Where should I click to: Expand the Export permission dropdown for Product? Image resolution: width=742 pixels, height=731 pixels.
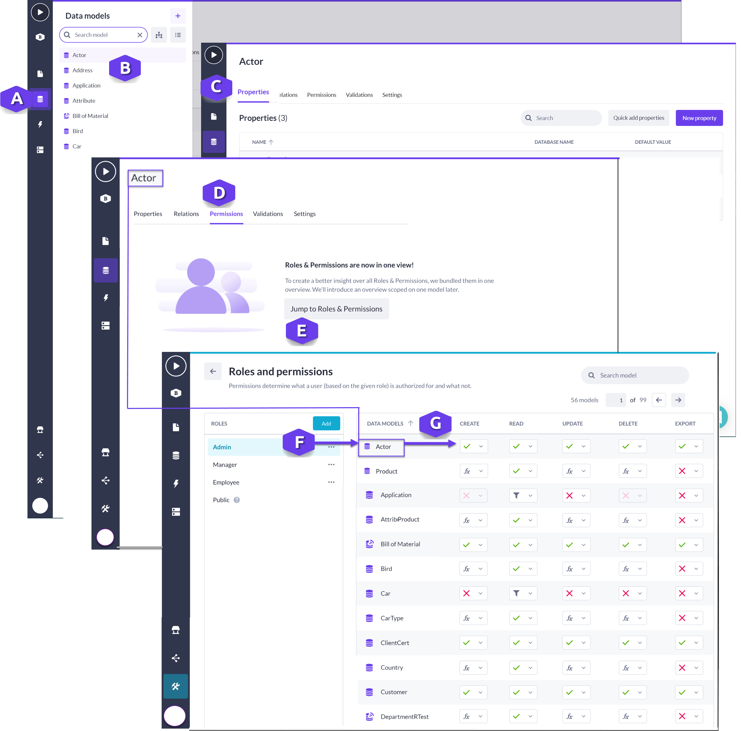pos(696,471)
